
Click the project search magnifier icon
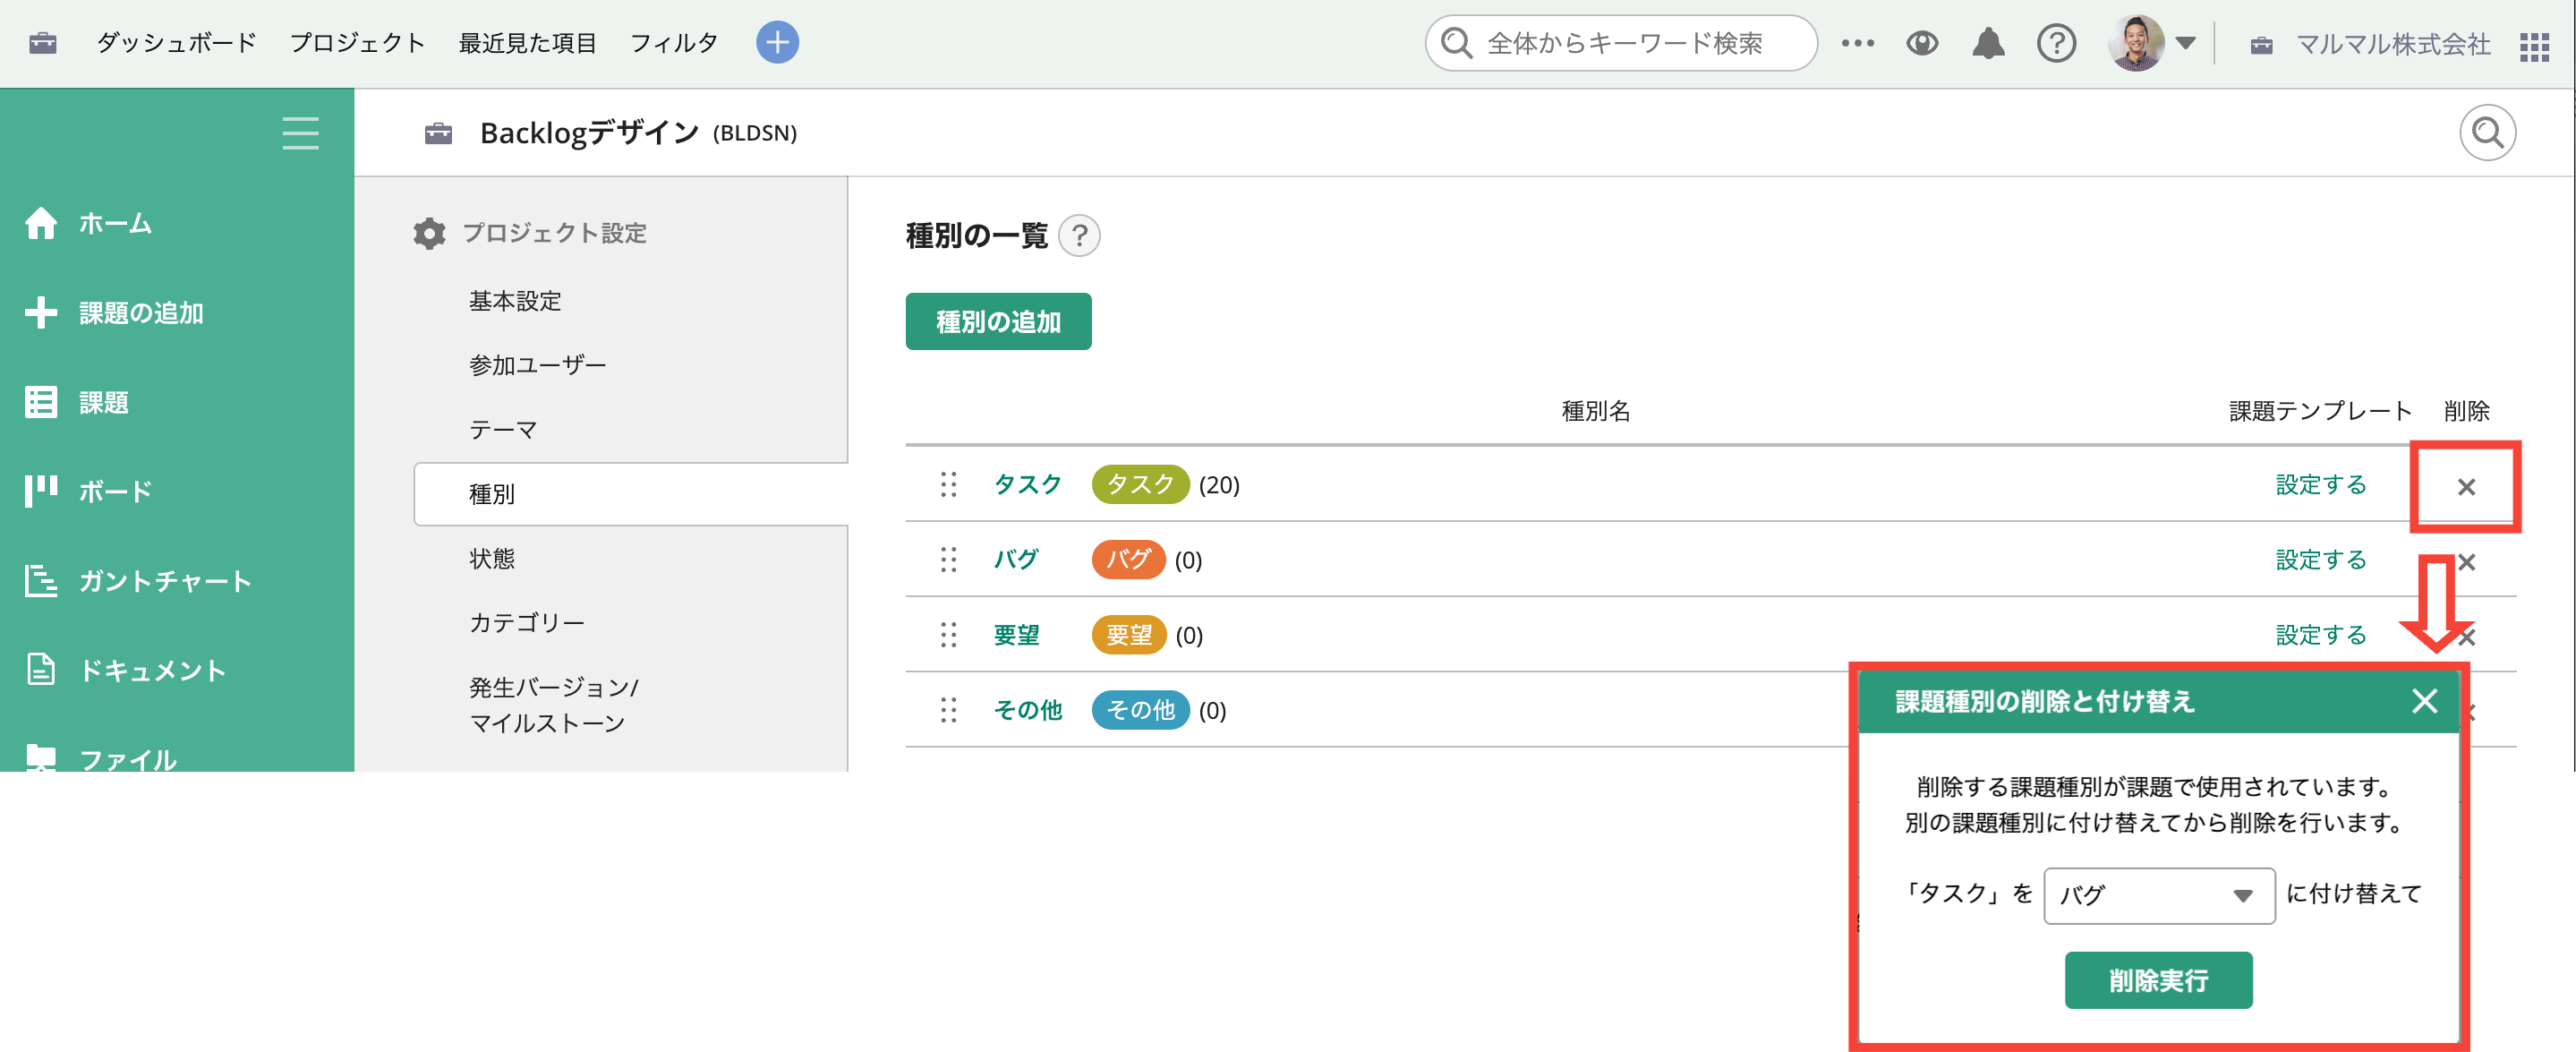(x=2487, y=133)
